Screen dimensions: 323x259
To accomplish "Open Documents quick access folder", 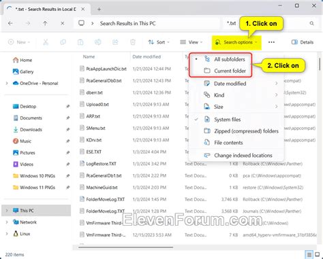I will [x=27, y=118].
